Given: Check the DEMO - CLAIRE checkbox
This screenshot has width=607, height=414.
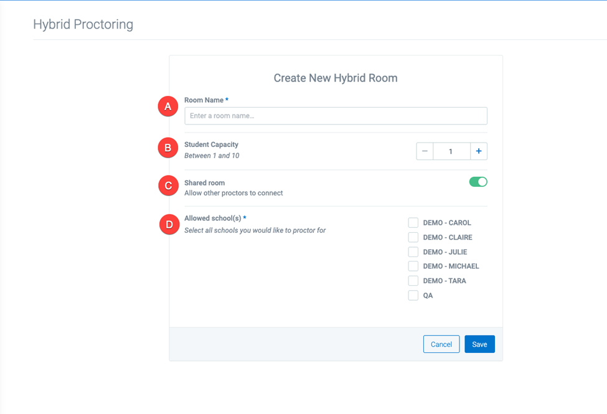Looking at the screenshot, I should (x=413, y=237).
